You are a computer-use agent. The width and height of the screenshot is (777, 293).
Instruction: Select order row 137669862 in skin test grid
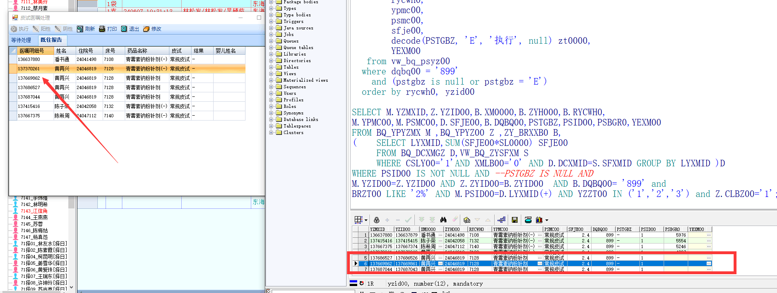29,78
